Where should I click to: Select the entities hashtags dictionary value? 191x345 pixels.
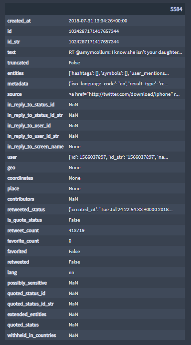point(118,73)
